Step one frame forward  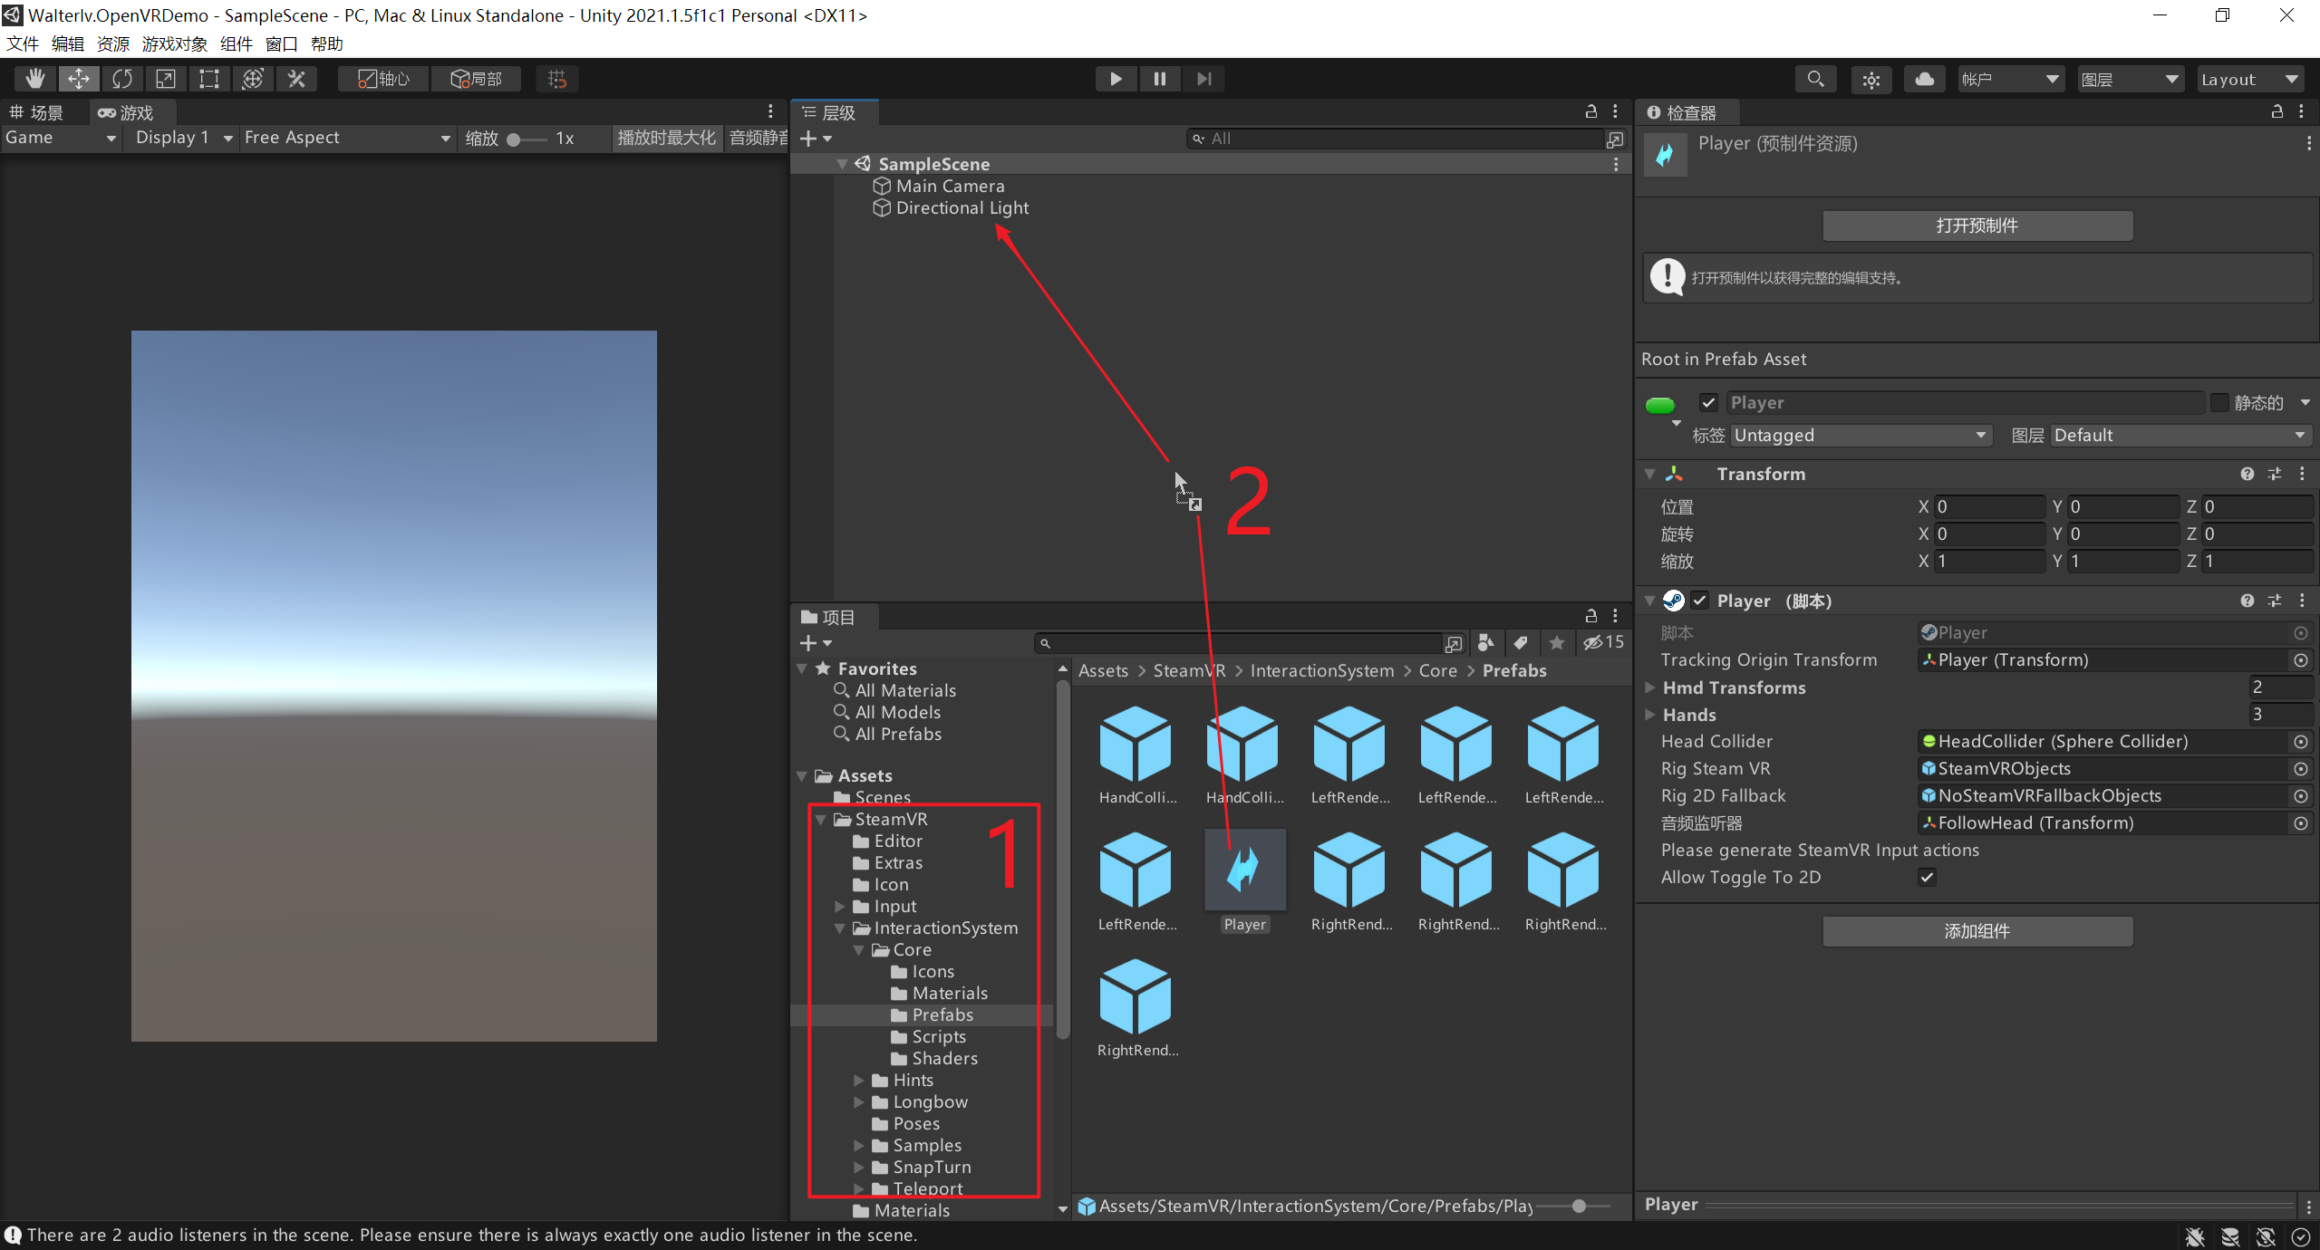[x=1203, y=79]
